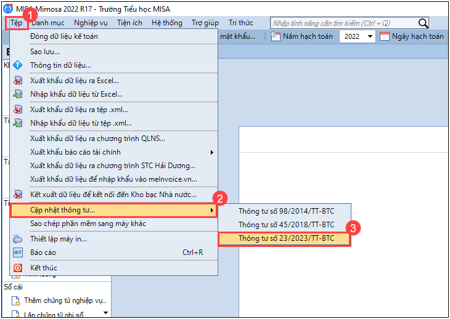The image size is (450, 319).
Task: Click the report icon beside Báo cáo
Action: [18, 252]
